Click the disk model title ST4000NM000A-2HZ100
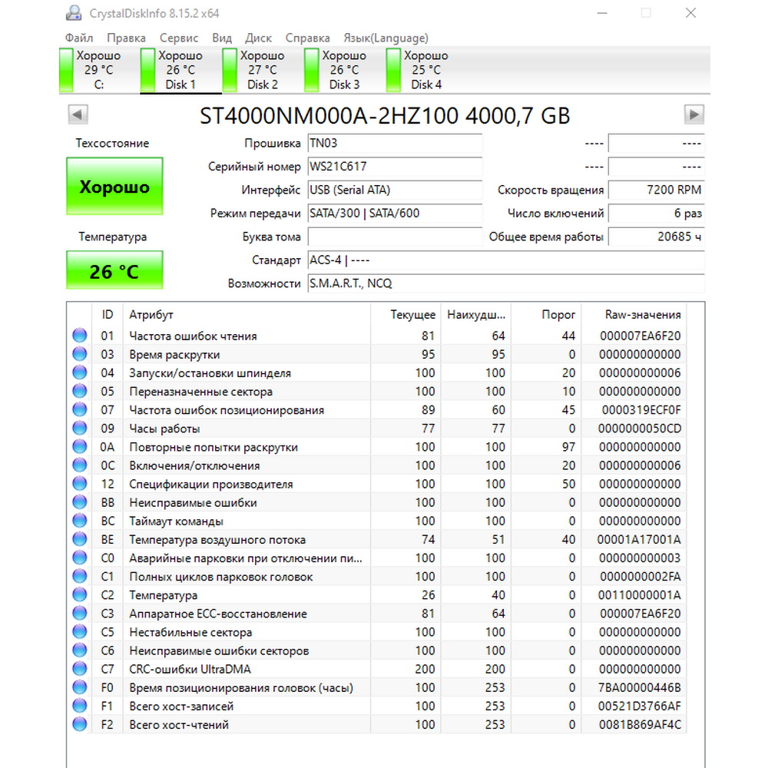Screen dimensions: 768x768 pos(329,116)
